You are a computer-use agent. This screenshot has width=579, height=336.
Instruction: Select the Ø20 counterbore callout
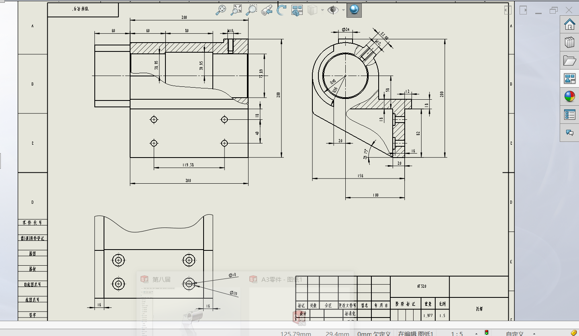tap(234, 293)
